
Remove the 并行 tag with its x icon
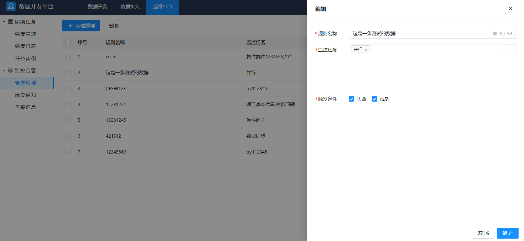[x=366, y=50]
